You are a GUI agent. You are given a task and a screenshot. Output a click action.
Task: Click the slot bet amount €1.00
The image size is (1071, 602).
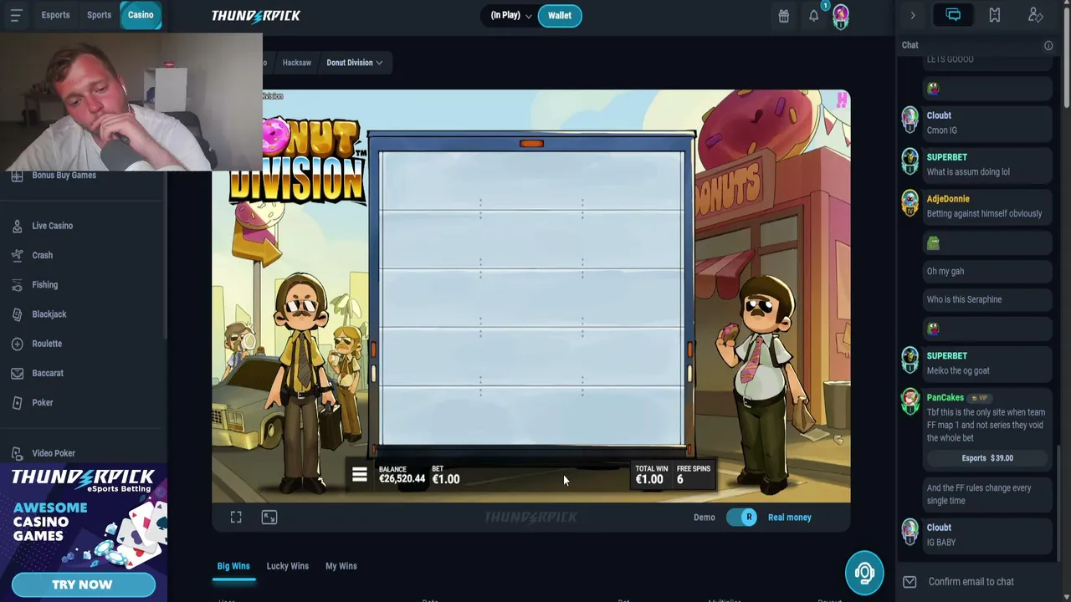coord(446,475)
